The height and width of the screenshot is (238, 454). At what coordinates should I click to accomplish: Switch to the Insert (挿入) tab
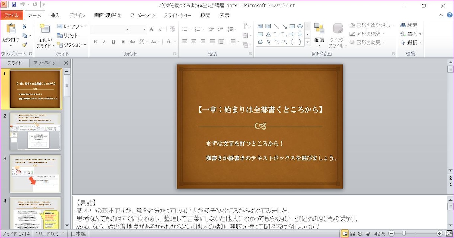[x=55, y=15]
